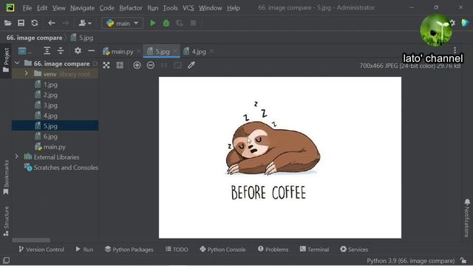Open the Run menu
Viewport: 473px width, 266px height.
click(153, 8)
